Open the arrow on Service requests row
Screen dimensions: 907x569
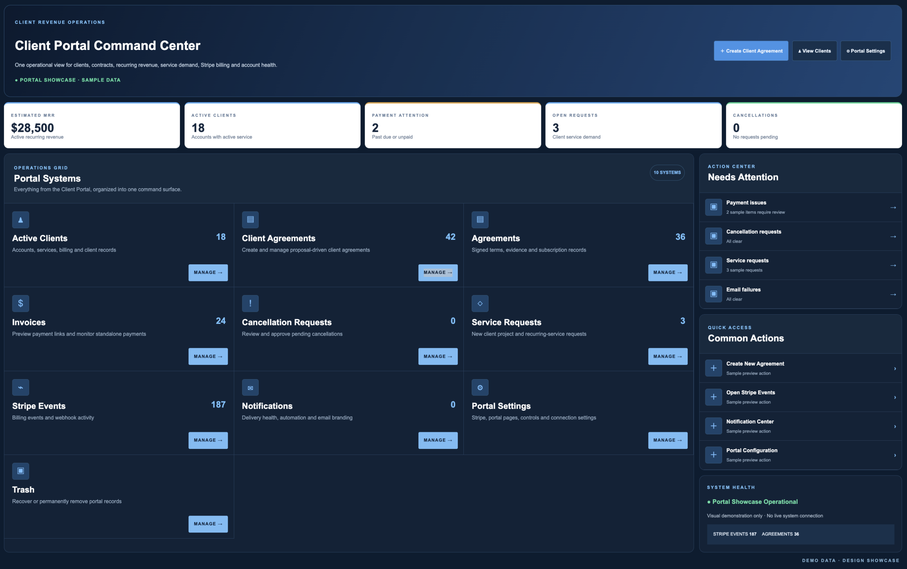893,265
